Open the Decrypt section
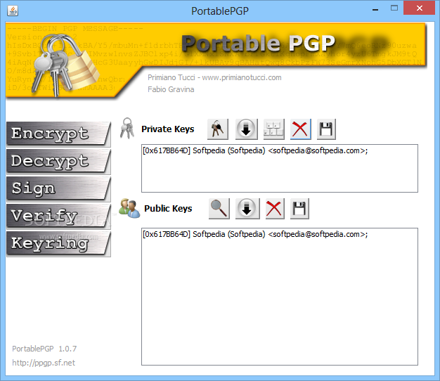The height and width of the screenshot is (381, 440). pyautogui.click(x=58, y=161)
